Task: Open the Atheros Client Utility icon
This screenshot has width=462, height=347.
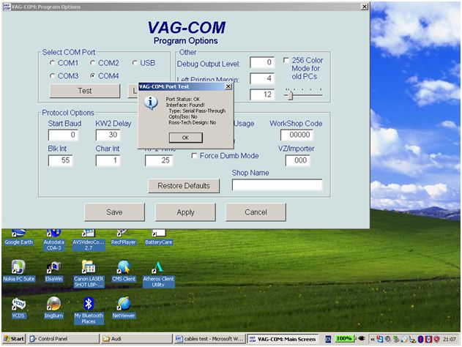Action: 158,274
